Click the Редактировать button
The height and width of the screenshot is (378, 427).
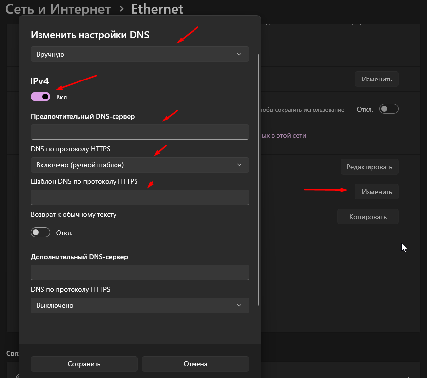(369, 167)
